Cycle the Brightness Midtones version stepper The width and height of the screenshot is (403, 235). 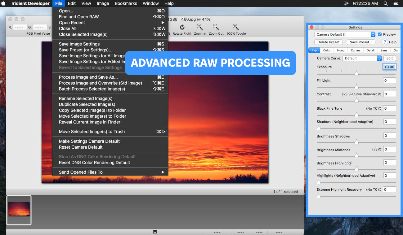click(x=381, y=149)
